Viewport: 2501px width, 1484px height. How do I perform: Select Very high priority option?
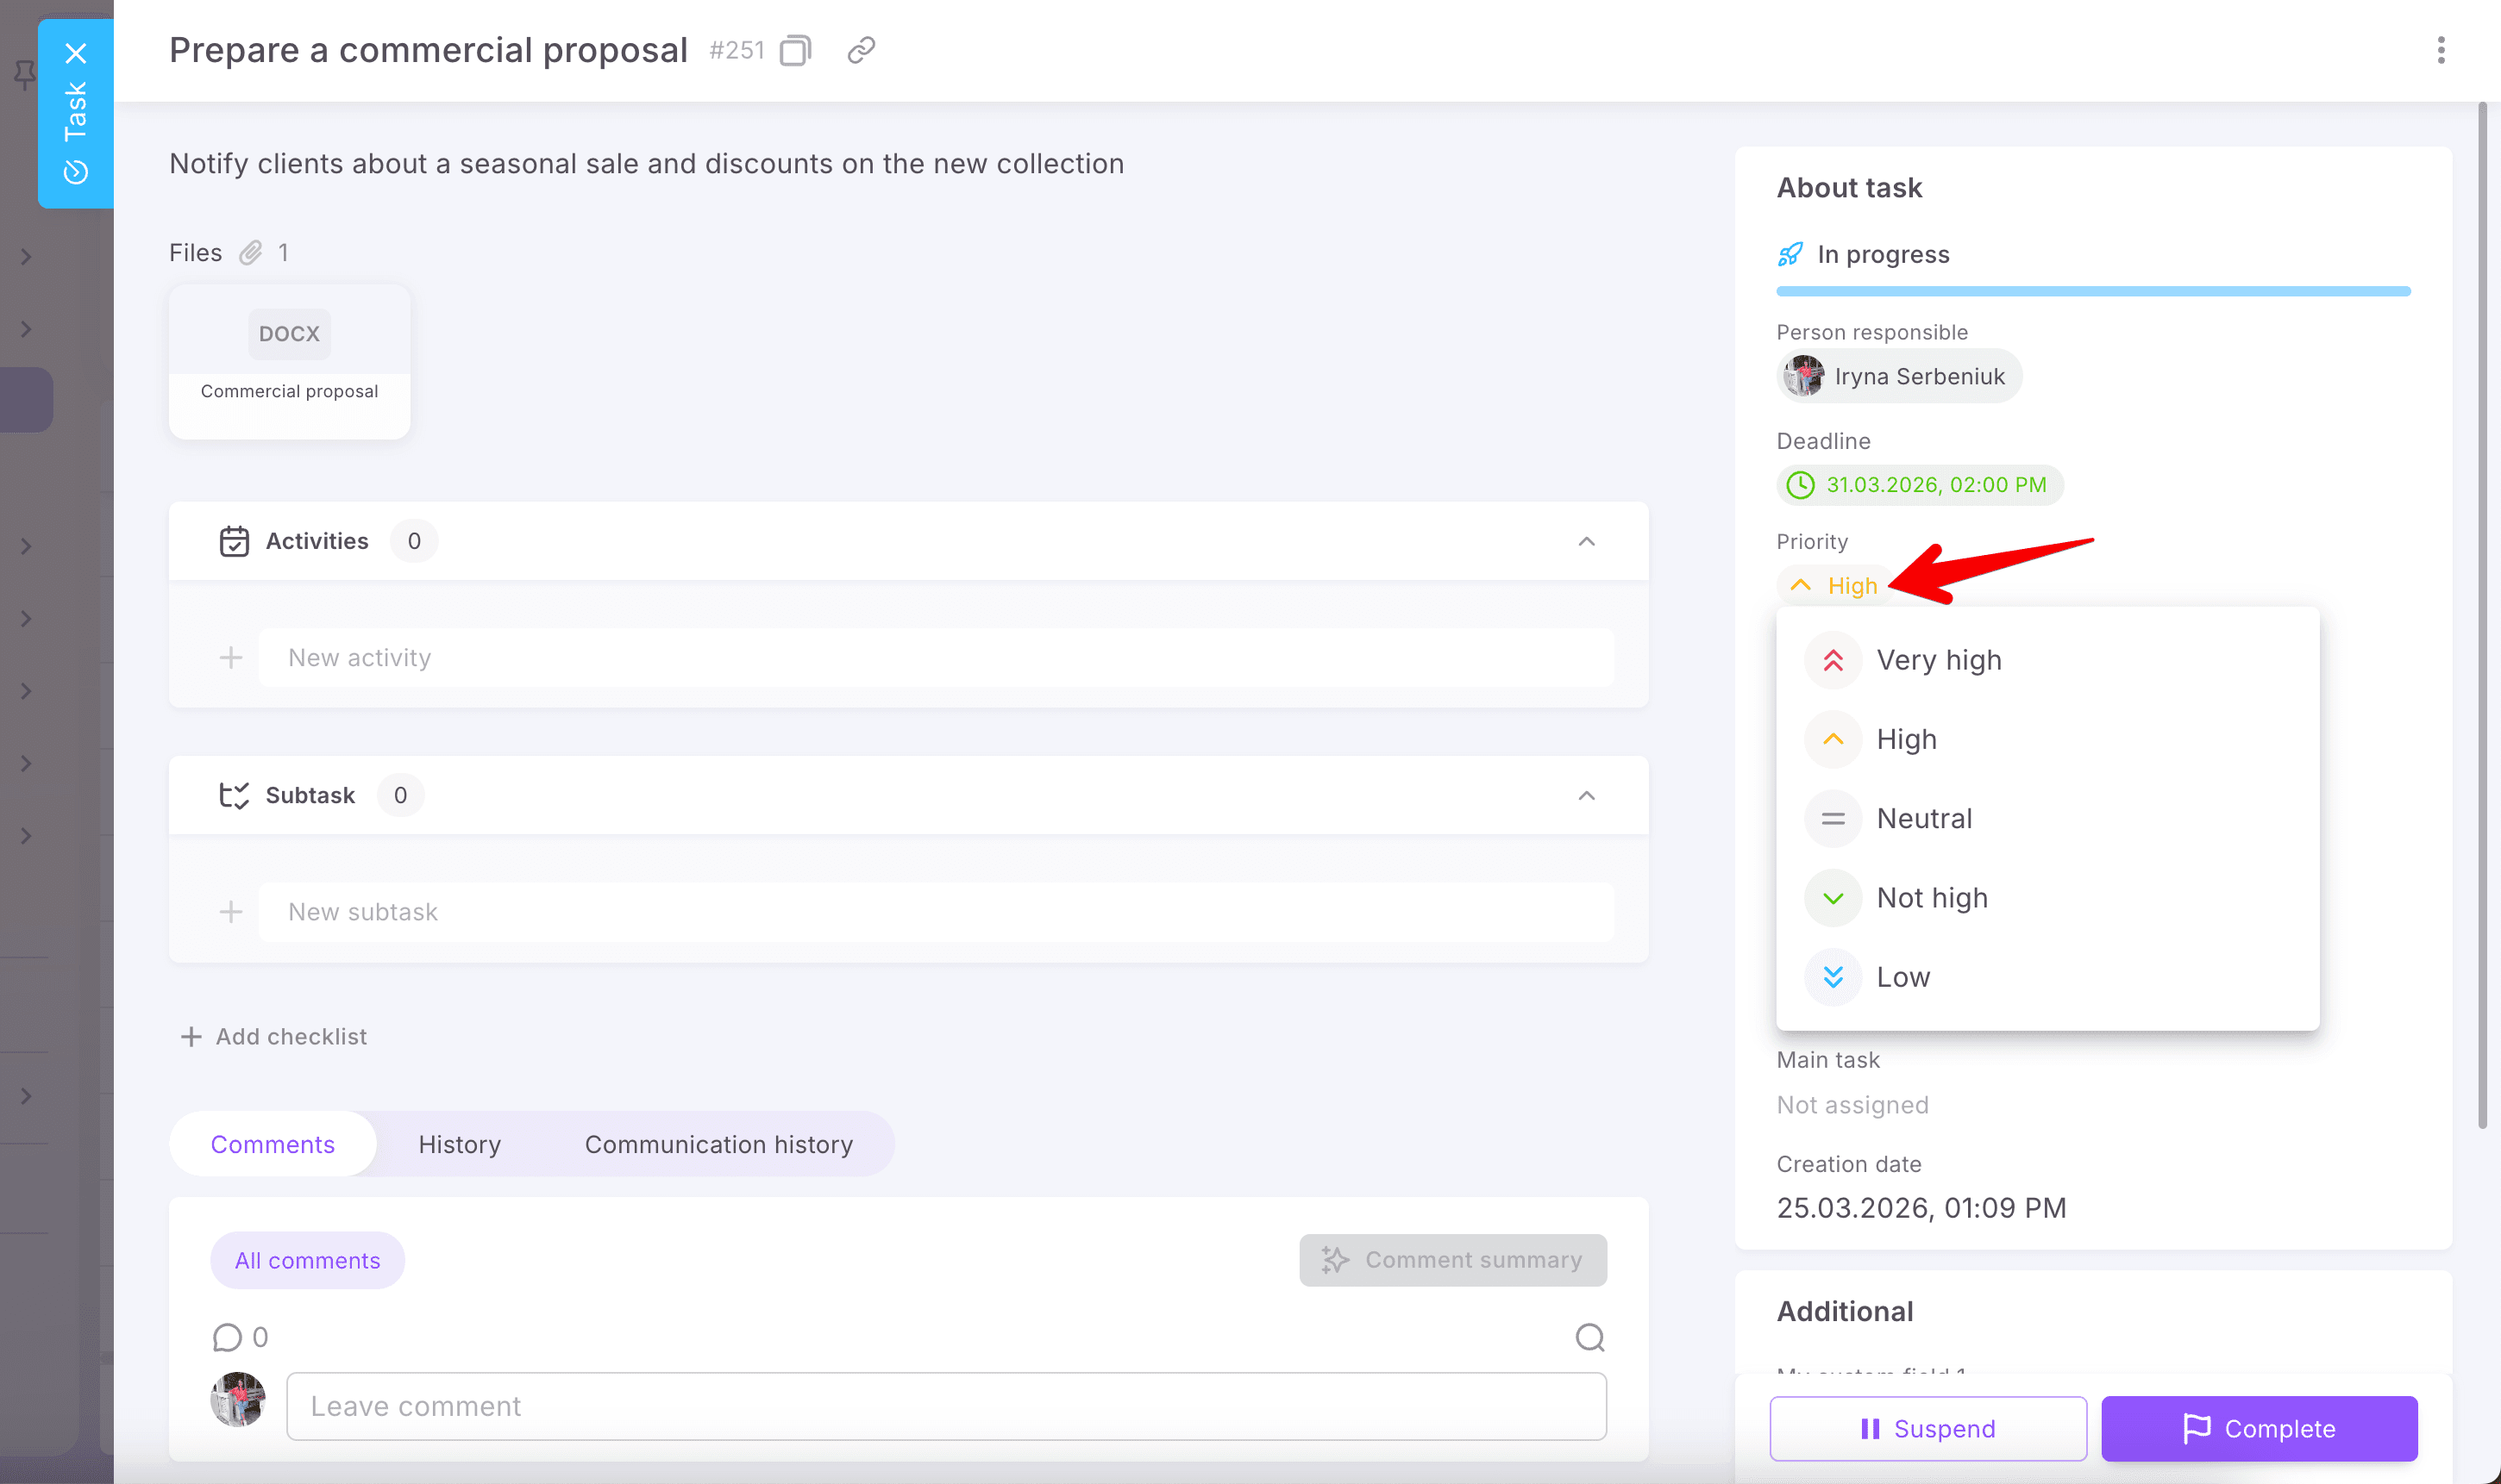[x=1938, y=660]
